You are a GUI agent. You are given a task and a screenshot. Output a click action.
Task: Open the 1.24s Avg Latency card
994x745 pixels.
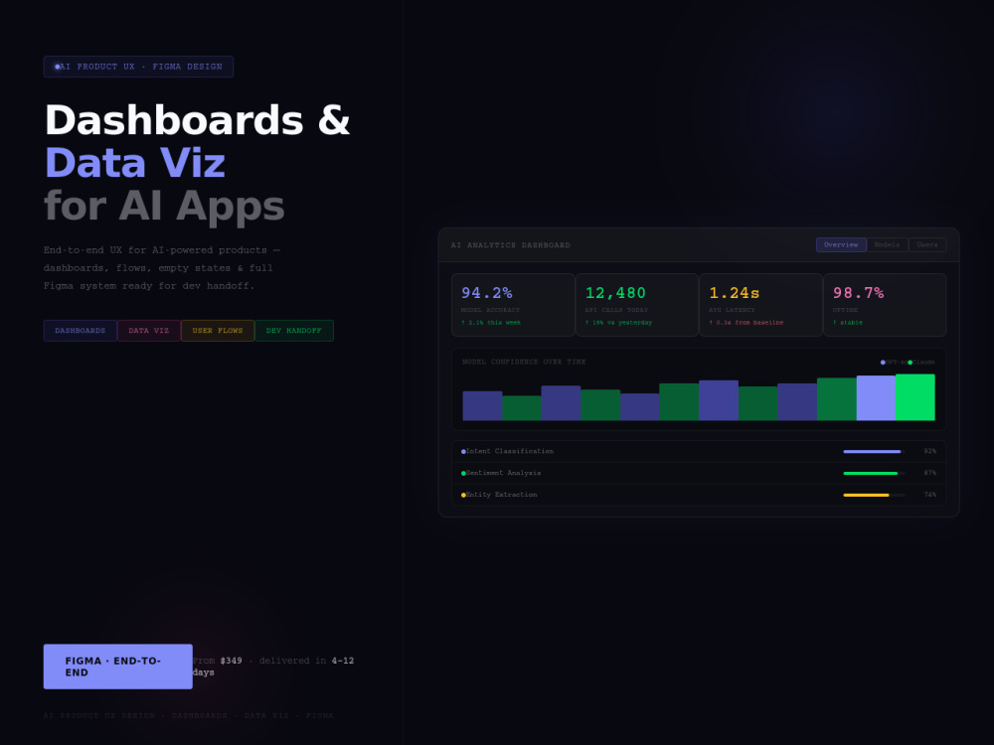[760, 305]
